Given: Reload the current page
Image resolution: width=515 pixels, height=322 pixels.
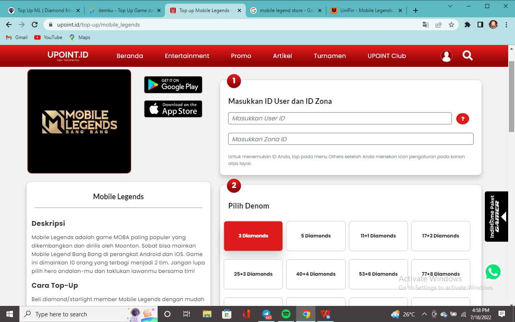Looking at the screenshot, I should point(35,25).
